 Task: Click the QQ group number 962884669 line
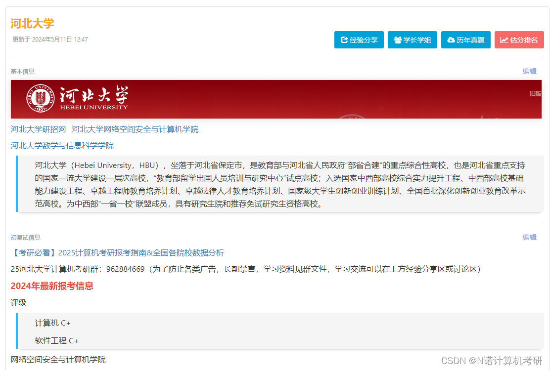245,269
